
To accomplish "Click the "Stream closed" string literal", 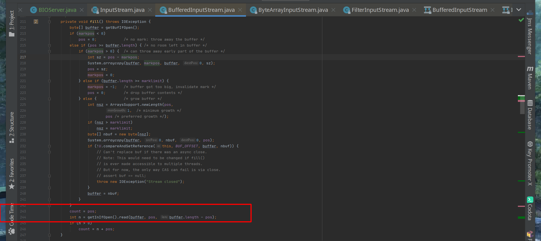I will click(163, 182).
